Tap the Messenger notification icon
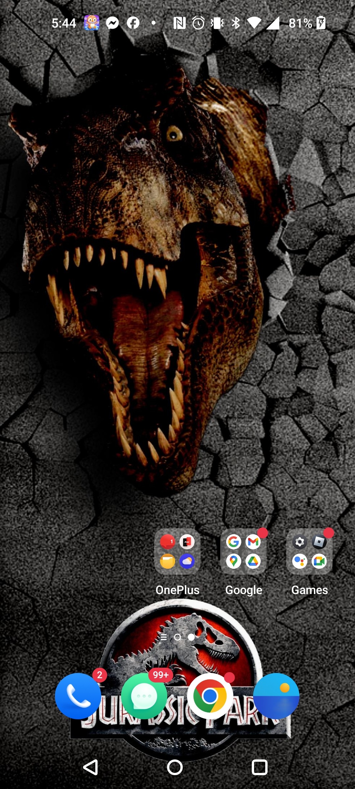The height and width of the screenshot is (789, 355). tap(112, 23)
